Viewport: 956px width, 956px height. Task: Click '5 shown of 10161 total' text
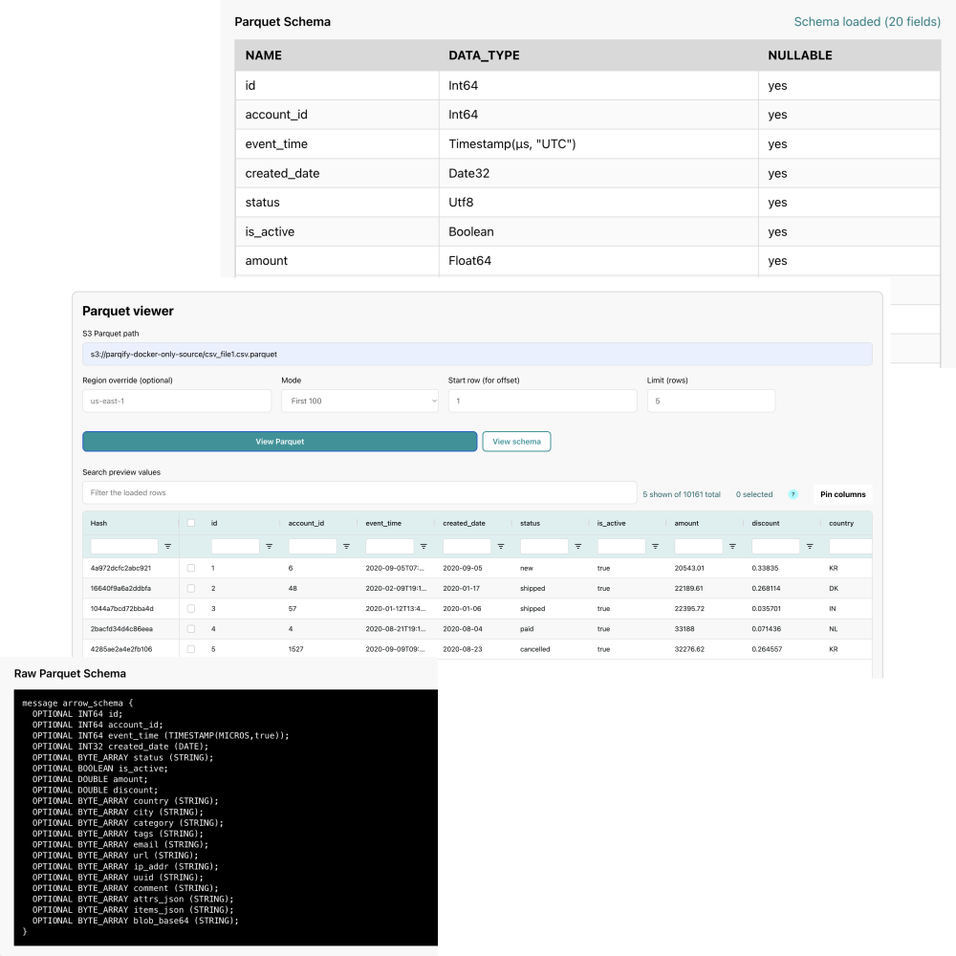pyautogui.click(x=682, y=494)
